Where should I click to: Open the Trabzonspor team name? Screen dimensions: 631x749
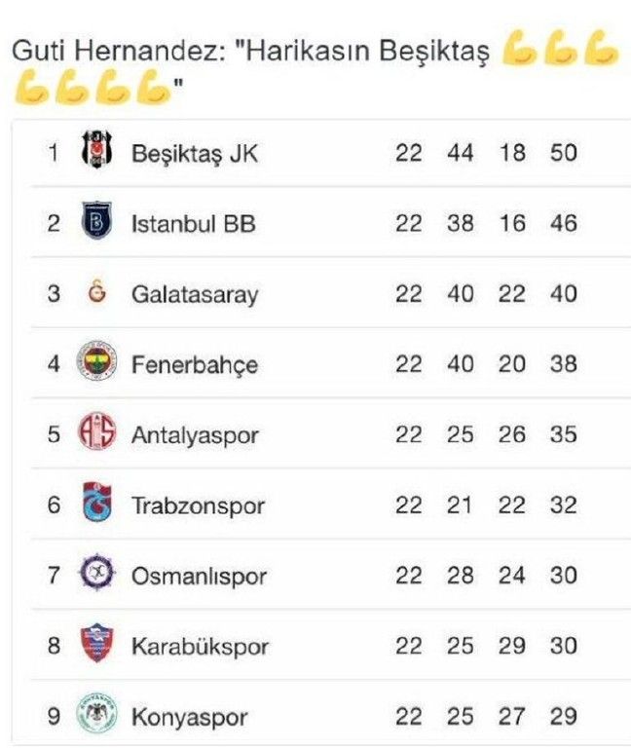(x=198, y=506)
